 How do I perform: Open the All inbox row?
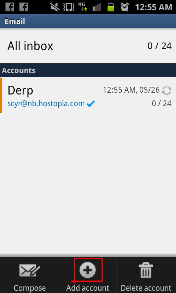(88, 46)
